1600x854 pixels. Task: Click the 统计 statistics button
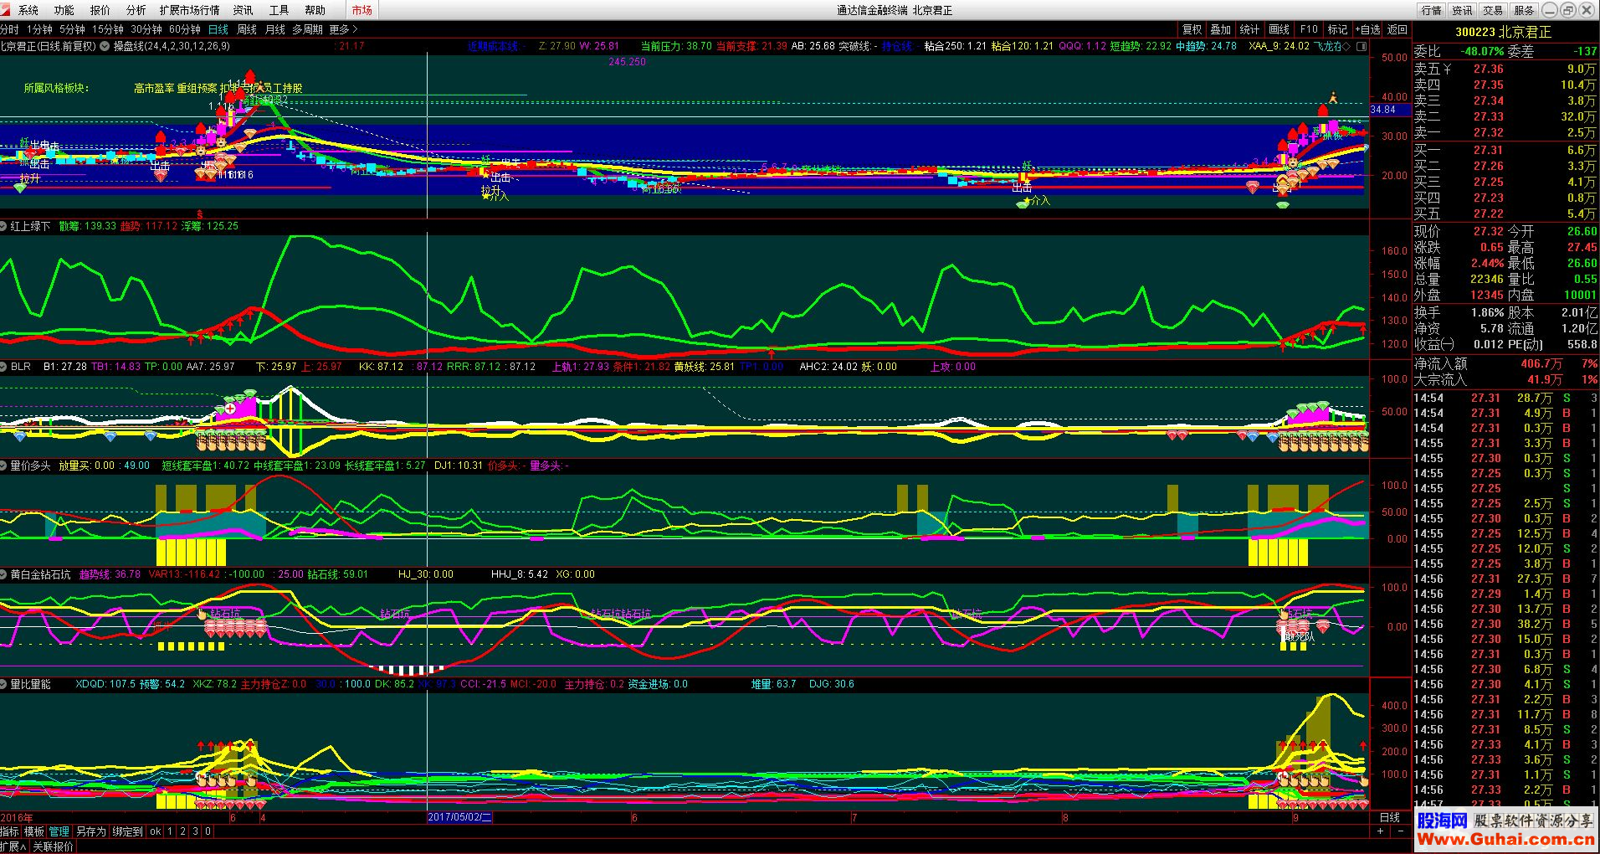pyautogui.click(x=1249, y=29)
